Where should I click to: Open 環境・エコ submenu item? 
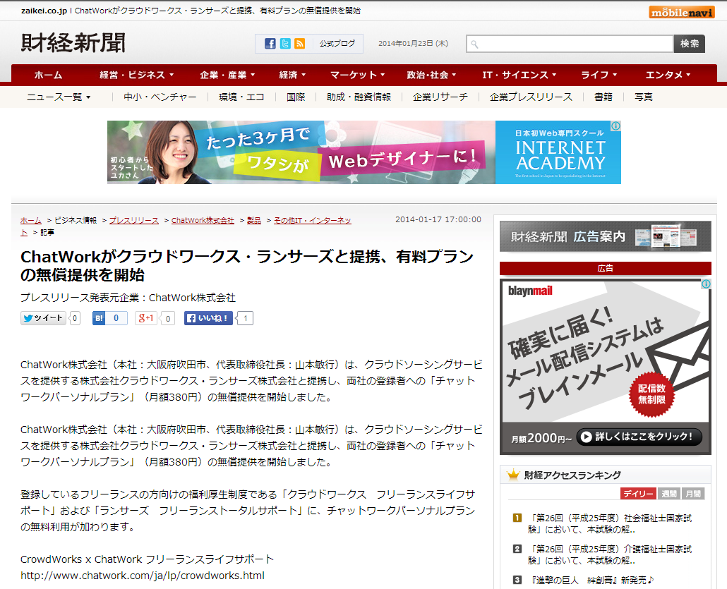point(241,97)
